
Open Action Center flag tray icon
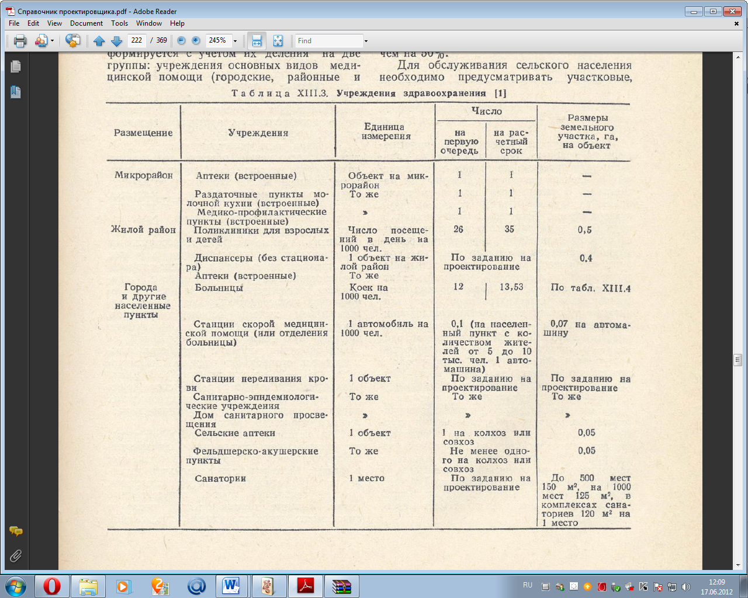point(658,587)
